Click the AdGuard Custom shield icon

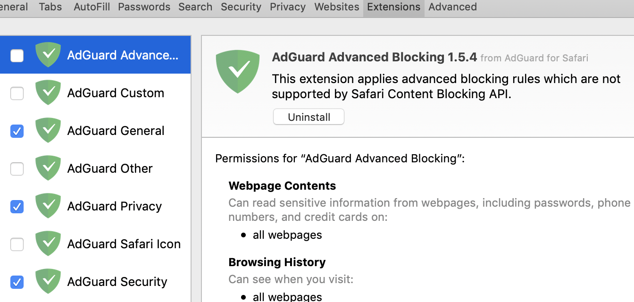tap(48, 92)
